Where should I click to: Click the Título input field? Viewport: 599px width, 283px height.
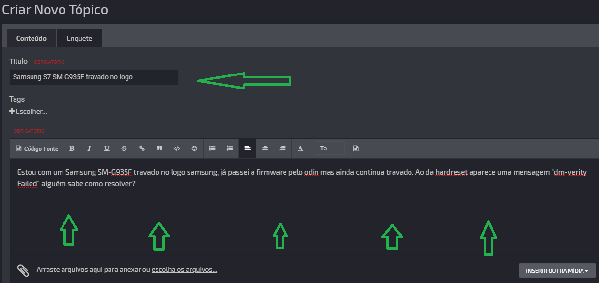(94, 77)
